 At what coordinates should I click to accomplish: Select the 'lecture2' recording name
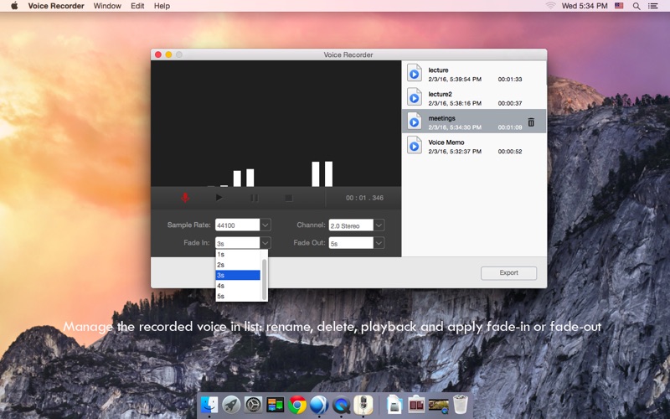(441, 94)
